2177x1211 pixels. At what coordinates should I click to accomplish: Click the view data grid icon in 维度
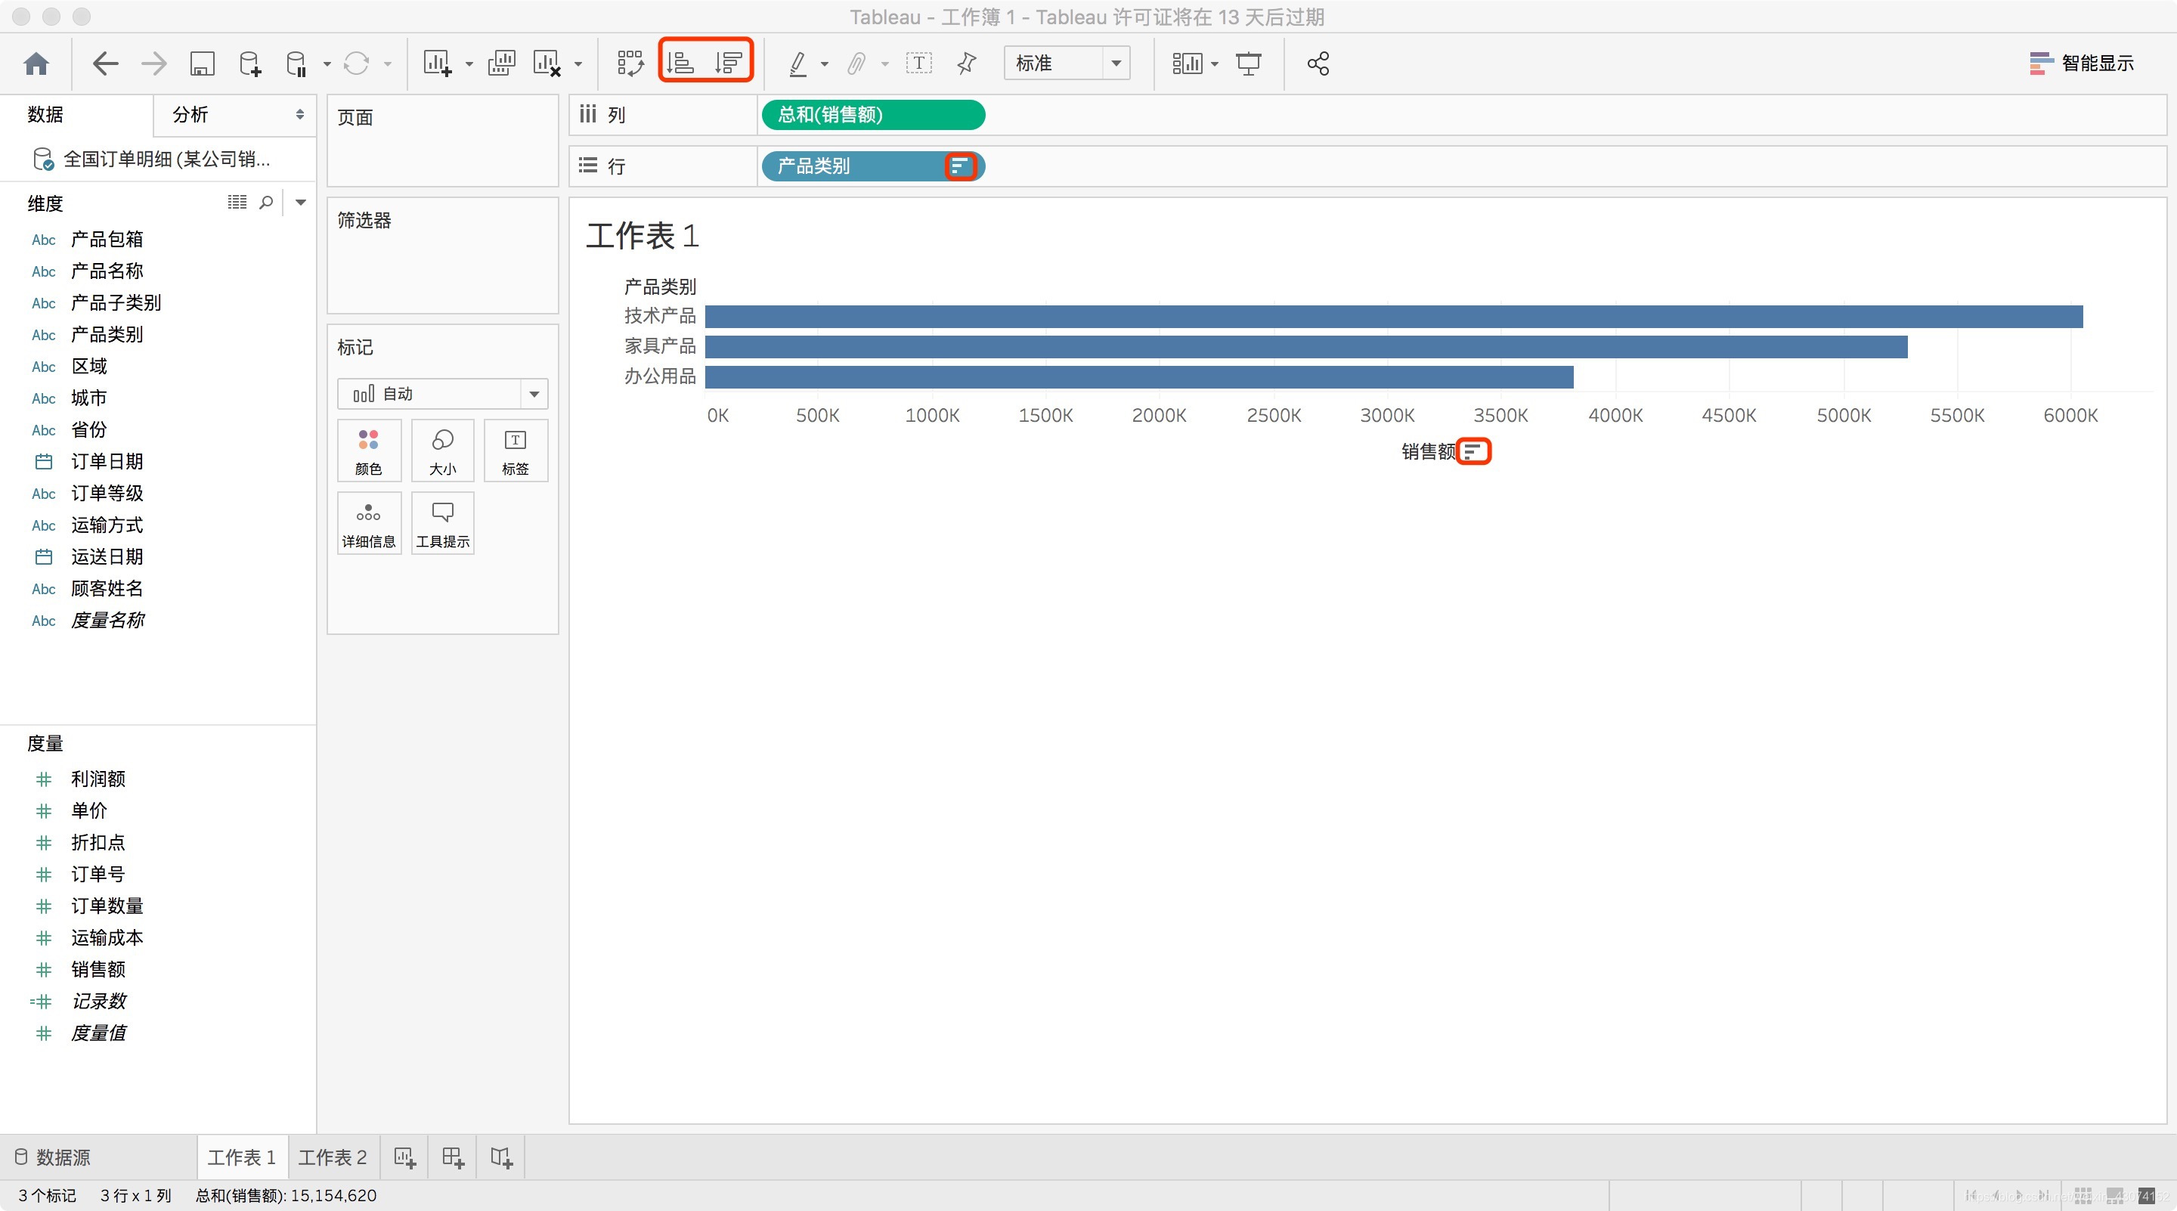pos(237,202)
